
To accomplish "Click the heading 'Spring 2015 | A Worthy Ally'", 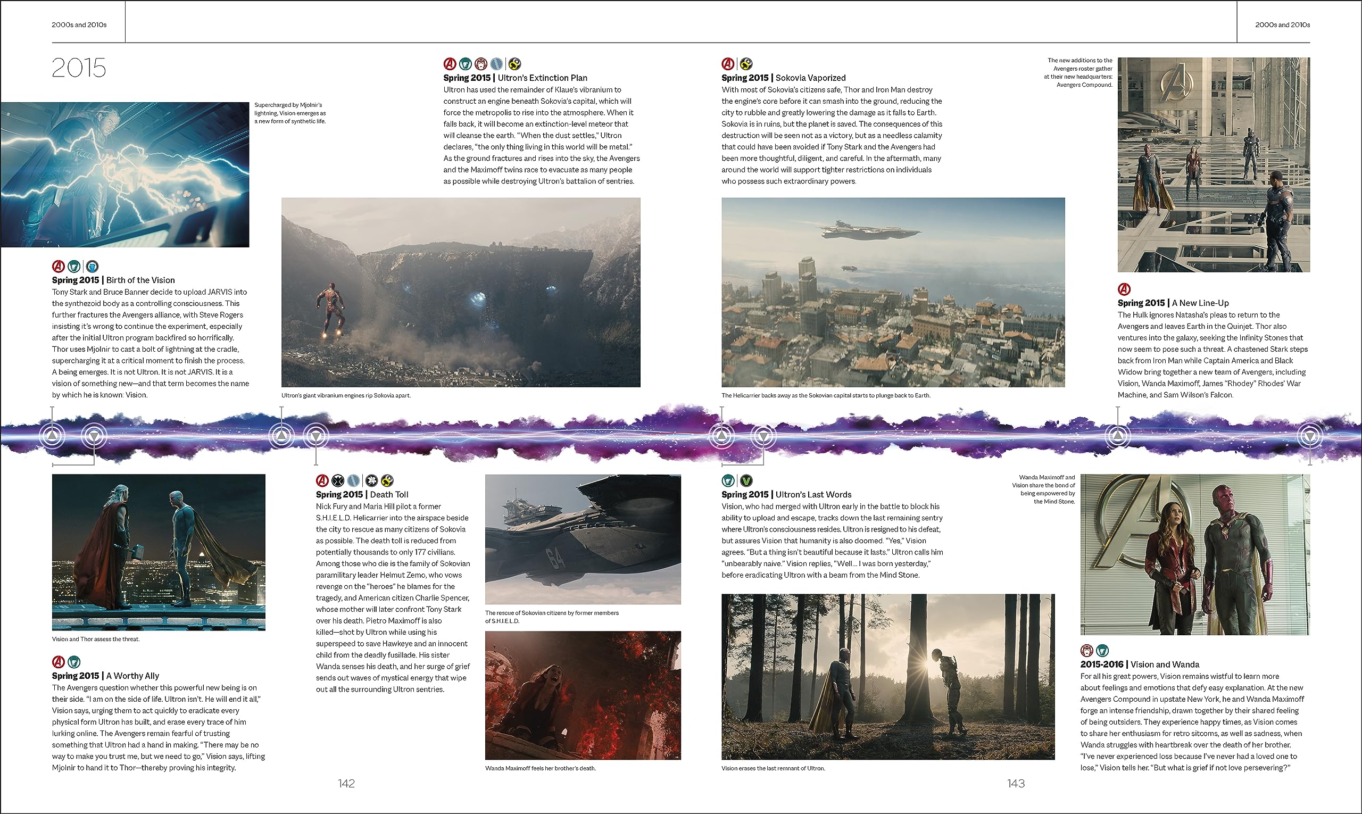I will coord(106,676).
